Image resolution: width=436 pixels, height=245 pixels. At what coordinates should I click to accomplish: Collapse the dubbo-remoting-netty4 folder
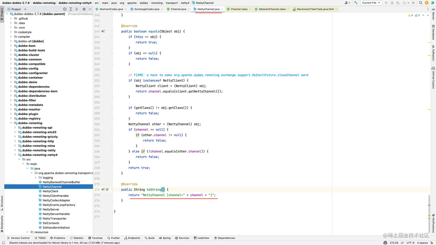coord(15,155)
